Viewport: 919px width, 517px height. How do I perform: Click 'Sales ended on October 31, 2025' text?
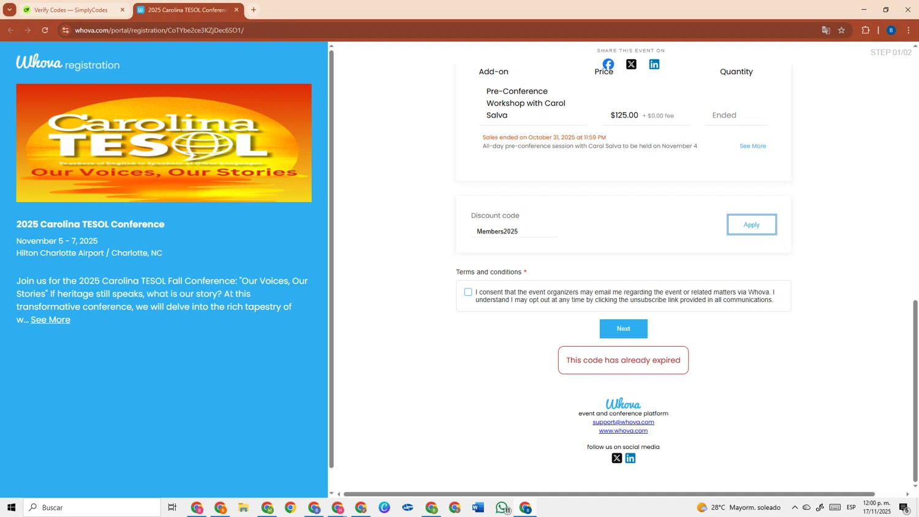[544, 137]
